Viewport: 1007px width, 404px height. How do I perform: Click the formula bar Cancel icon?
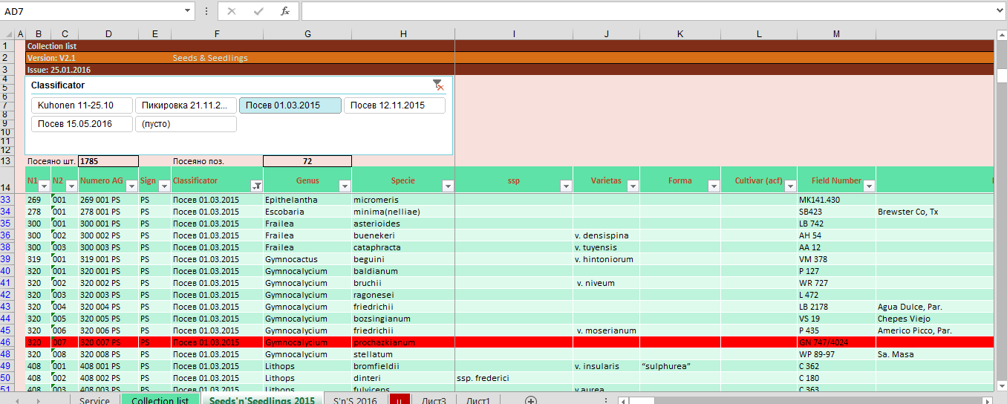tap(232, 11)
